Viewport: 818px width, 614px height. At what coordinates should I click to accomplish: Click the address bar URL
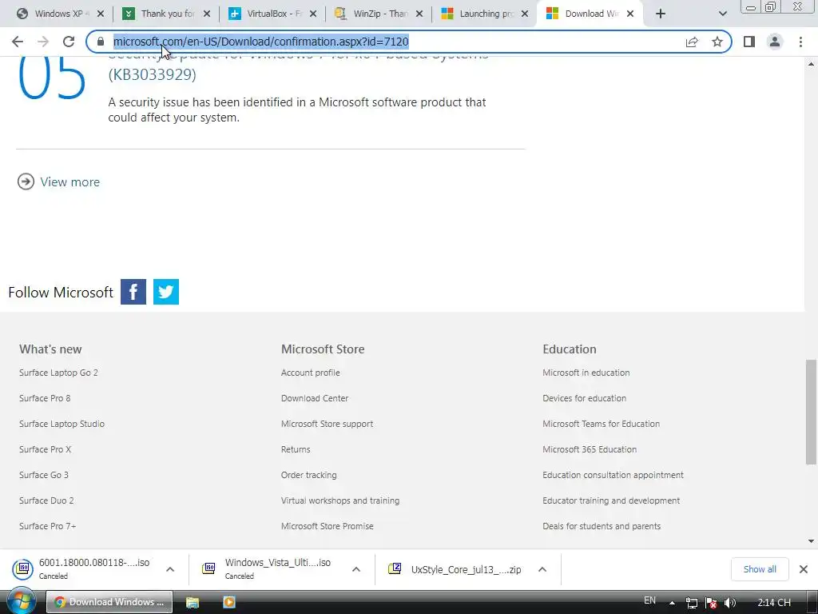click(261, 42)
